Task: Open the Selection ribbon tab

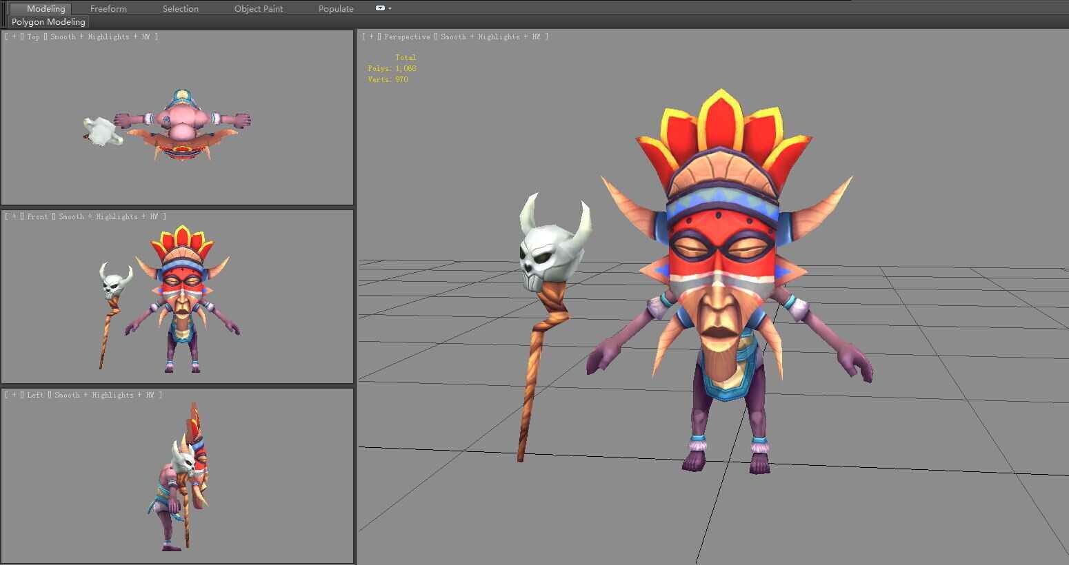Action: click(x=181, y=9)
